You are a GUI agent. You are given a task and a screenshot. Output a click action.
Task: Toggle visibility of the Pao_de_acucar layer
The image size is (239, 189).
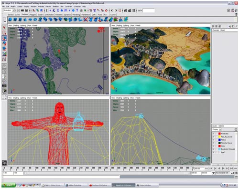pyautogui.click(x=214, y=136)
